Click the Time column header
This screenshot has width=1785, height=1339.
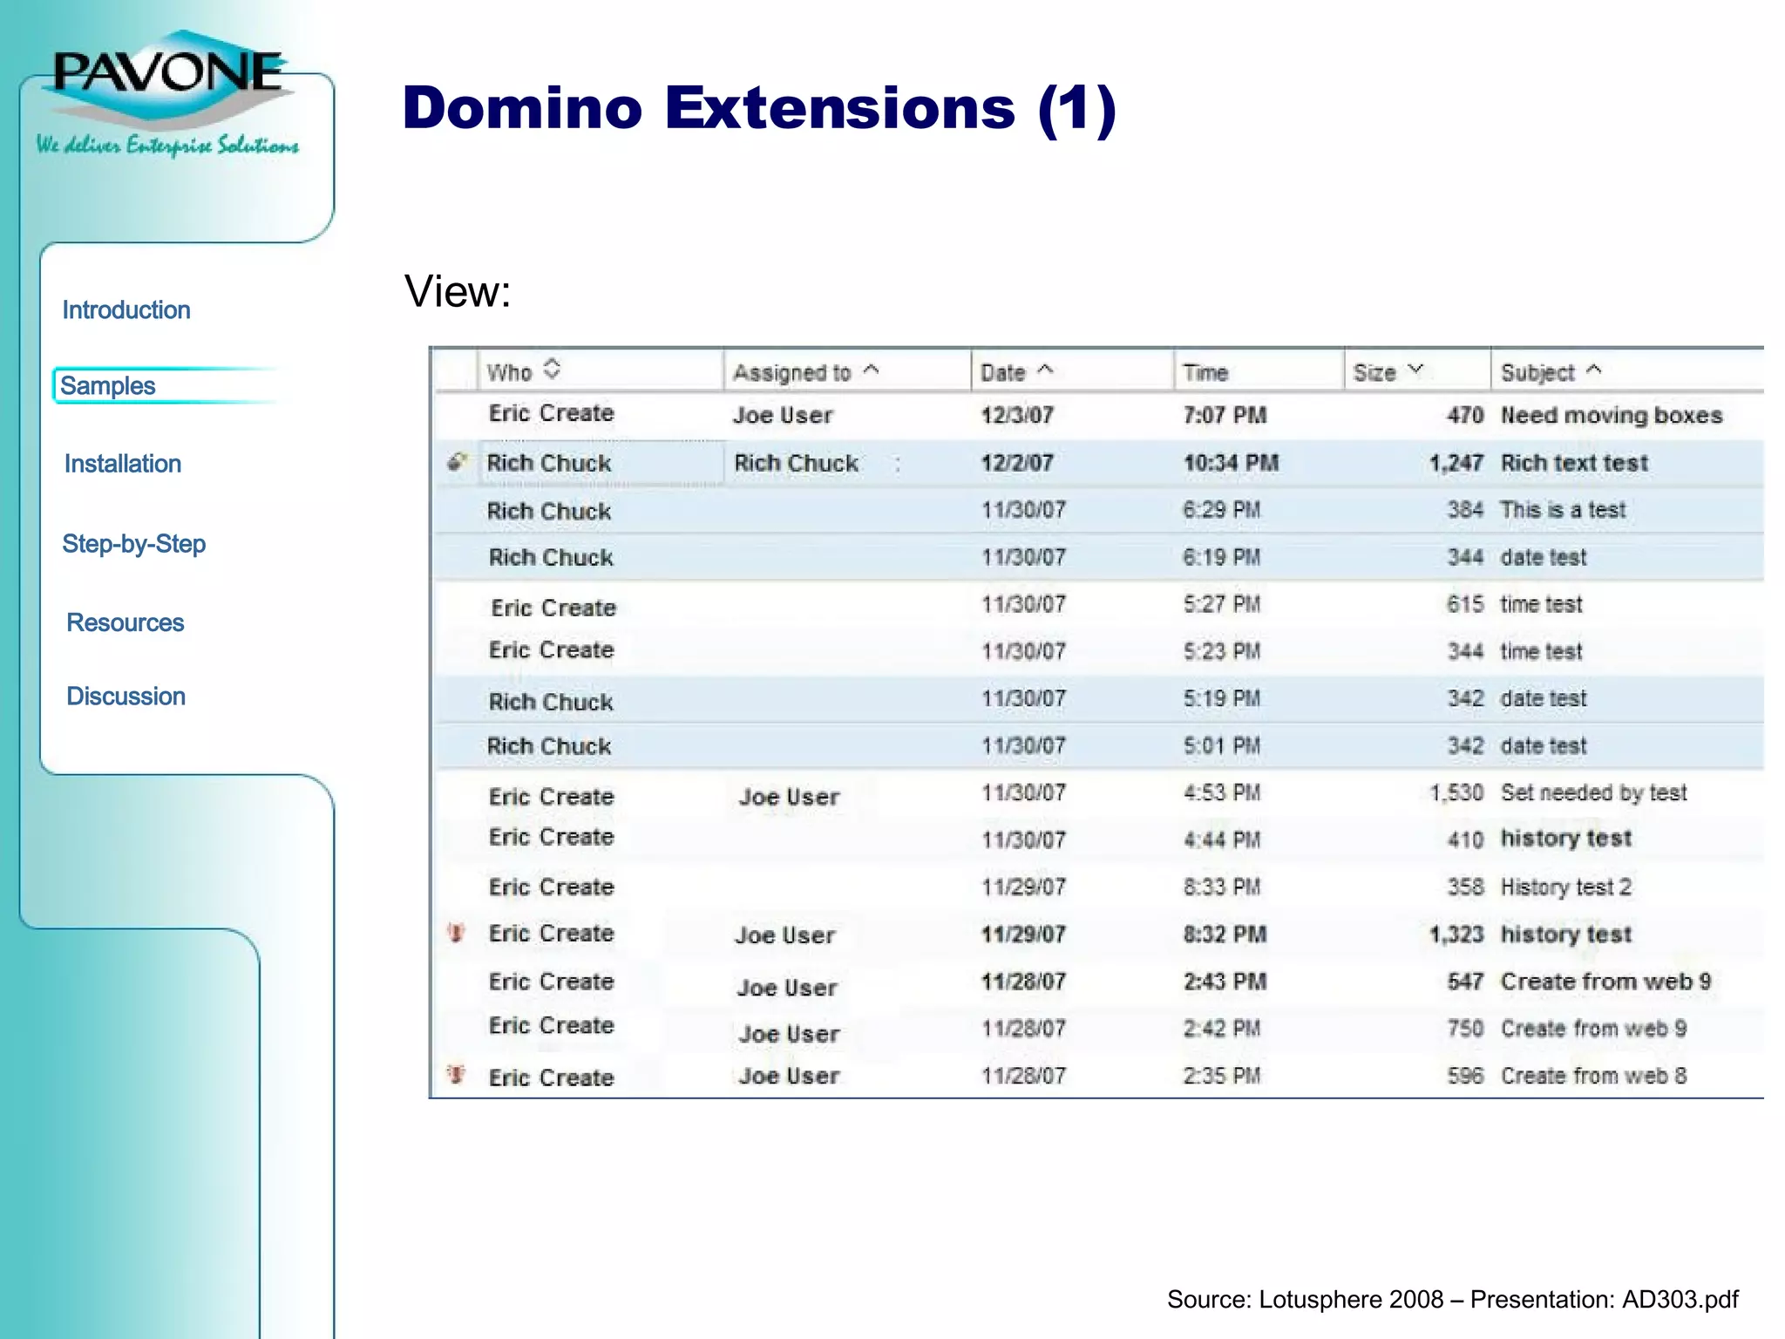1205,373
